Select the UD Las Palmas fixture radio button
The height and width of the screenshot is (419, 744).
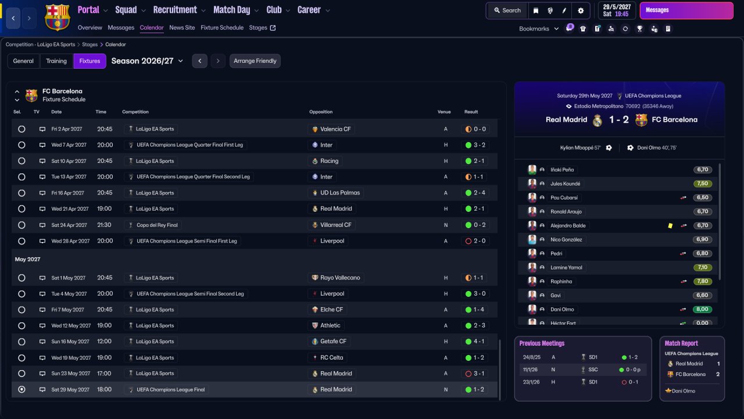point(22,193)
